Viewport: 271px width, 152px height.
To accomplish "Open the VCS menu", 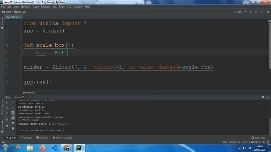I will [69, 7].
